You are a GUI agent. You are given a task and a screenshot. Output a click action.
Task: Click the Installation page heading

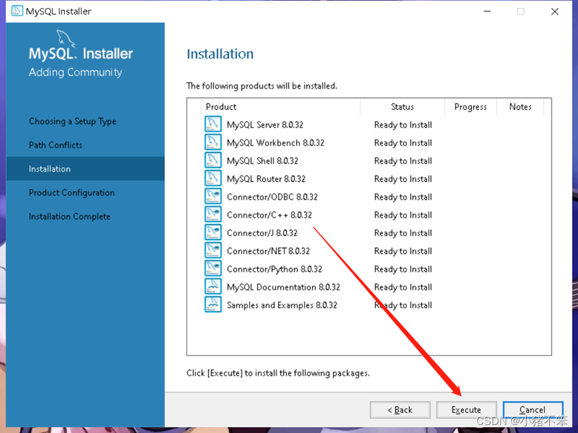click(x=220, y=54)
